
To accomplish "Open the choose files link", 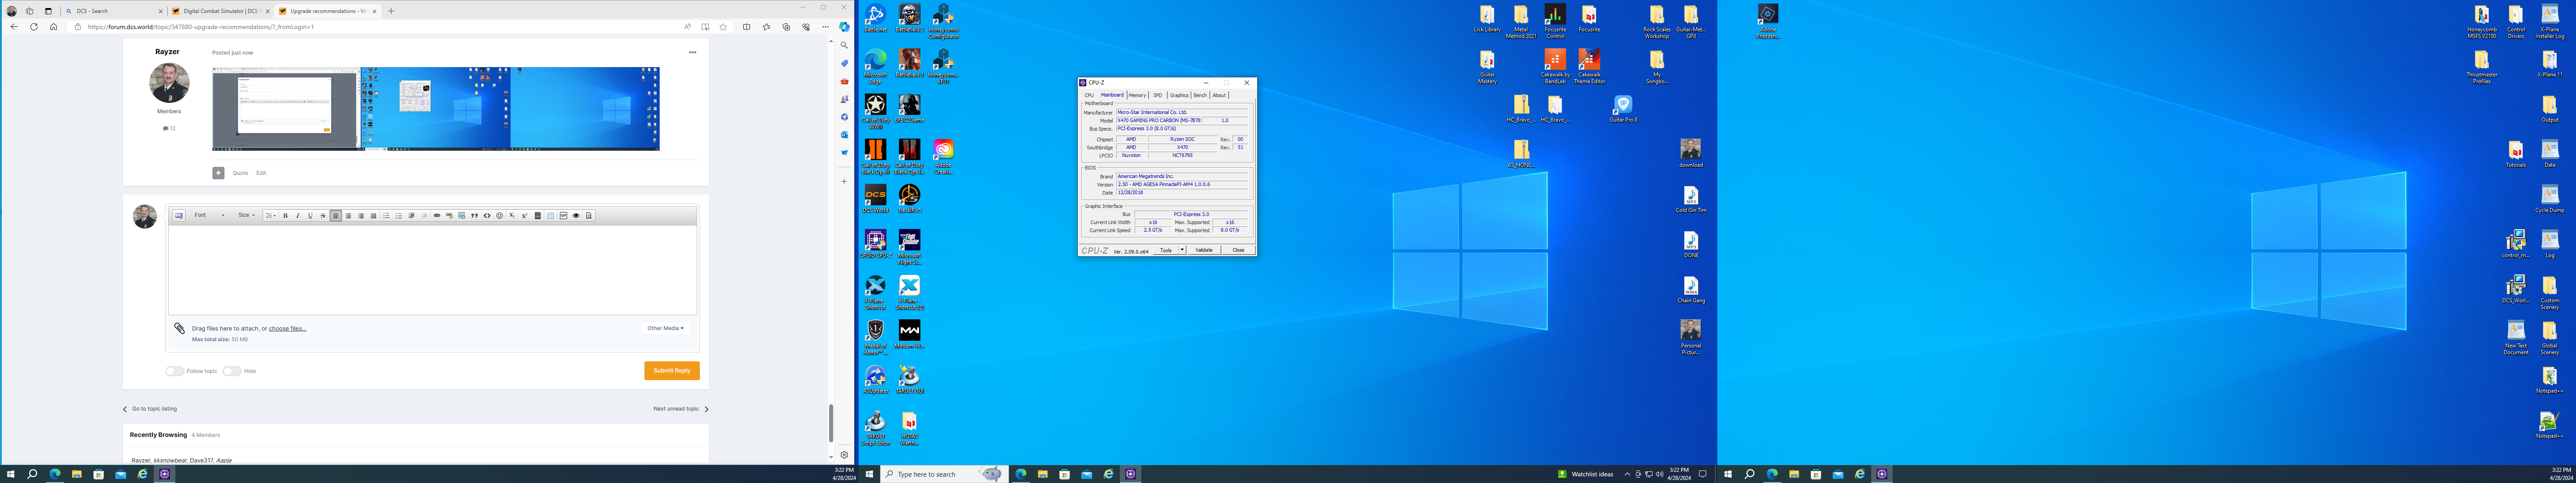I will tap(287, 328).
